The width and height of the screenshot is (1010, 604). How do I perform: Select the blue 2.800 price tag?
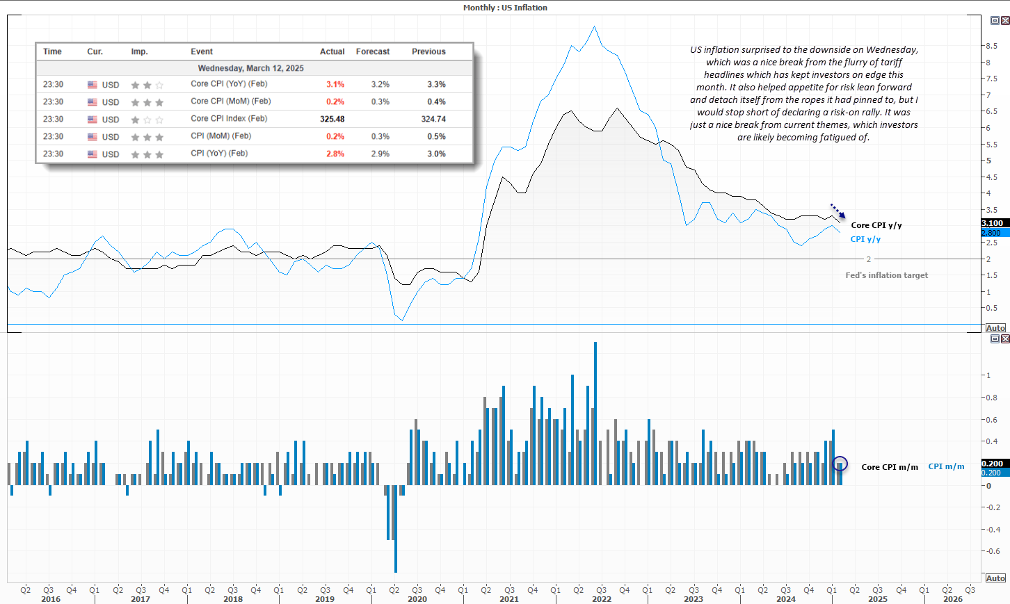[x=995, y=233]
